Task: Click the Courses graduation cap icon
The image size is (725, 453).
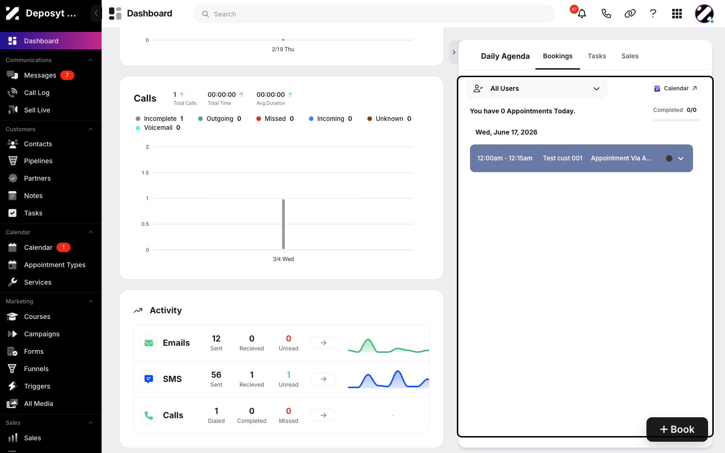Action: click(x=13, y=317)
